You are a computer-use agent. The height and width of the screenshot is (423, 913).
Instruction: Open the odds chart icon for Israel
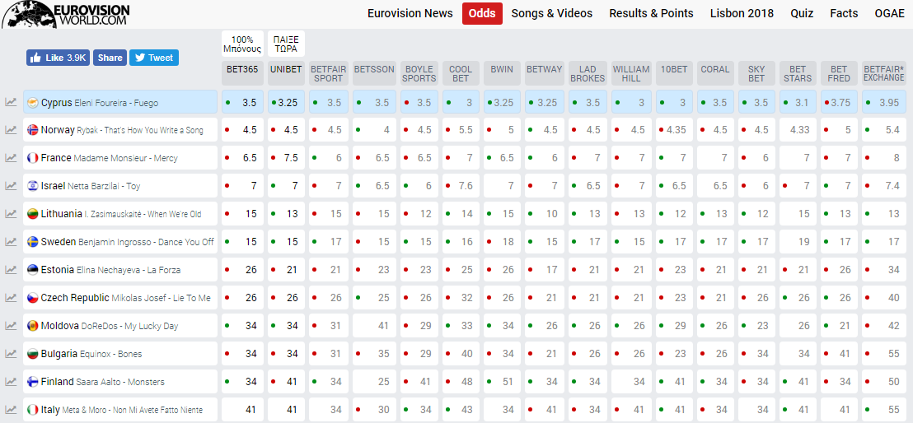[11, 186]
